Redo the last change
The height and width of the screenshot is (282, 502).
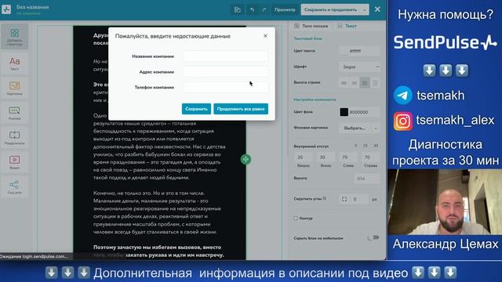click(x=264, y=9)
